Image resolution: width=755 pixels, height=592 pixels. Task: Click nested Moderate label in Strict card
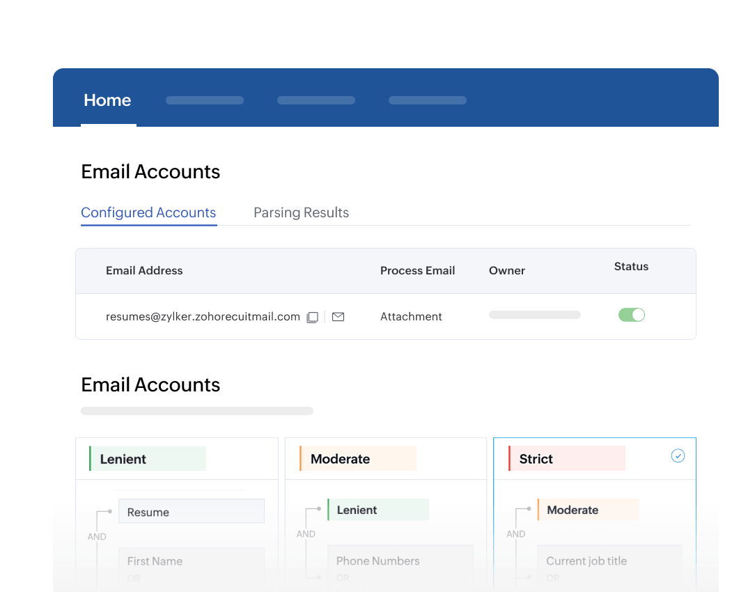click(588, 510)
